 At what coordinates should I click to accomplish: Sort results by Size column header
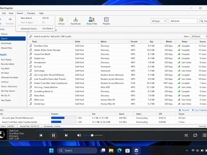pos(151,42)
